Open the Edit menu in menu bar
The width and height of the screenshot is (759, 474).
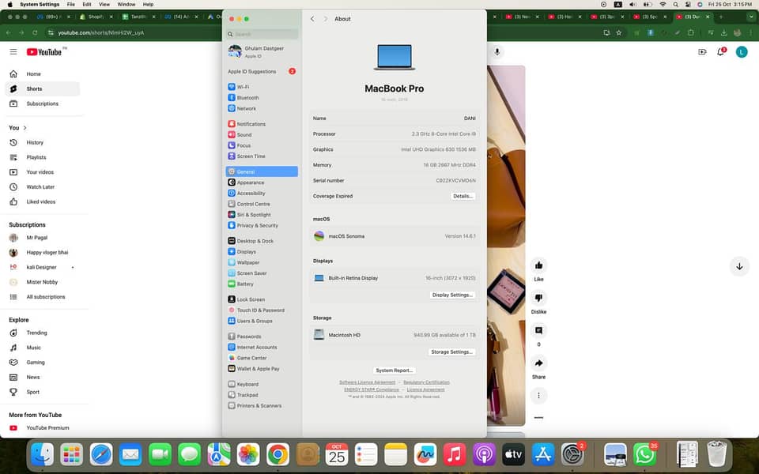[x=87, y=5]
